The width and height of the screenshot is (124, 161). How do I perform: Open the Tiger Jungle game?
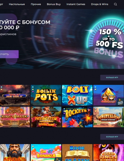pyautogui.click(x=108, y=153)
